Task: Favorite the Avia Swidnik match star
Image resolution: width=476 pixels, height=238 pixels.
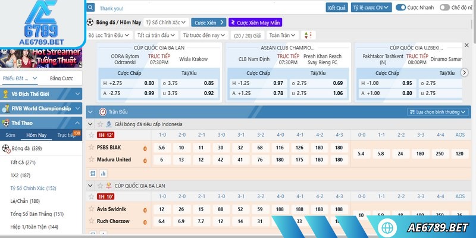Action: [91, 209]
